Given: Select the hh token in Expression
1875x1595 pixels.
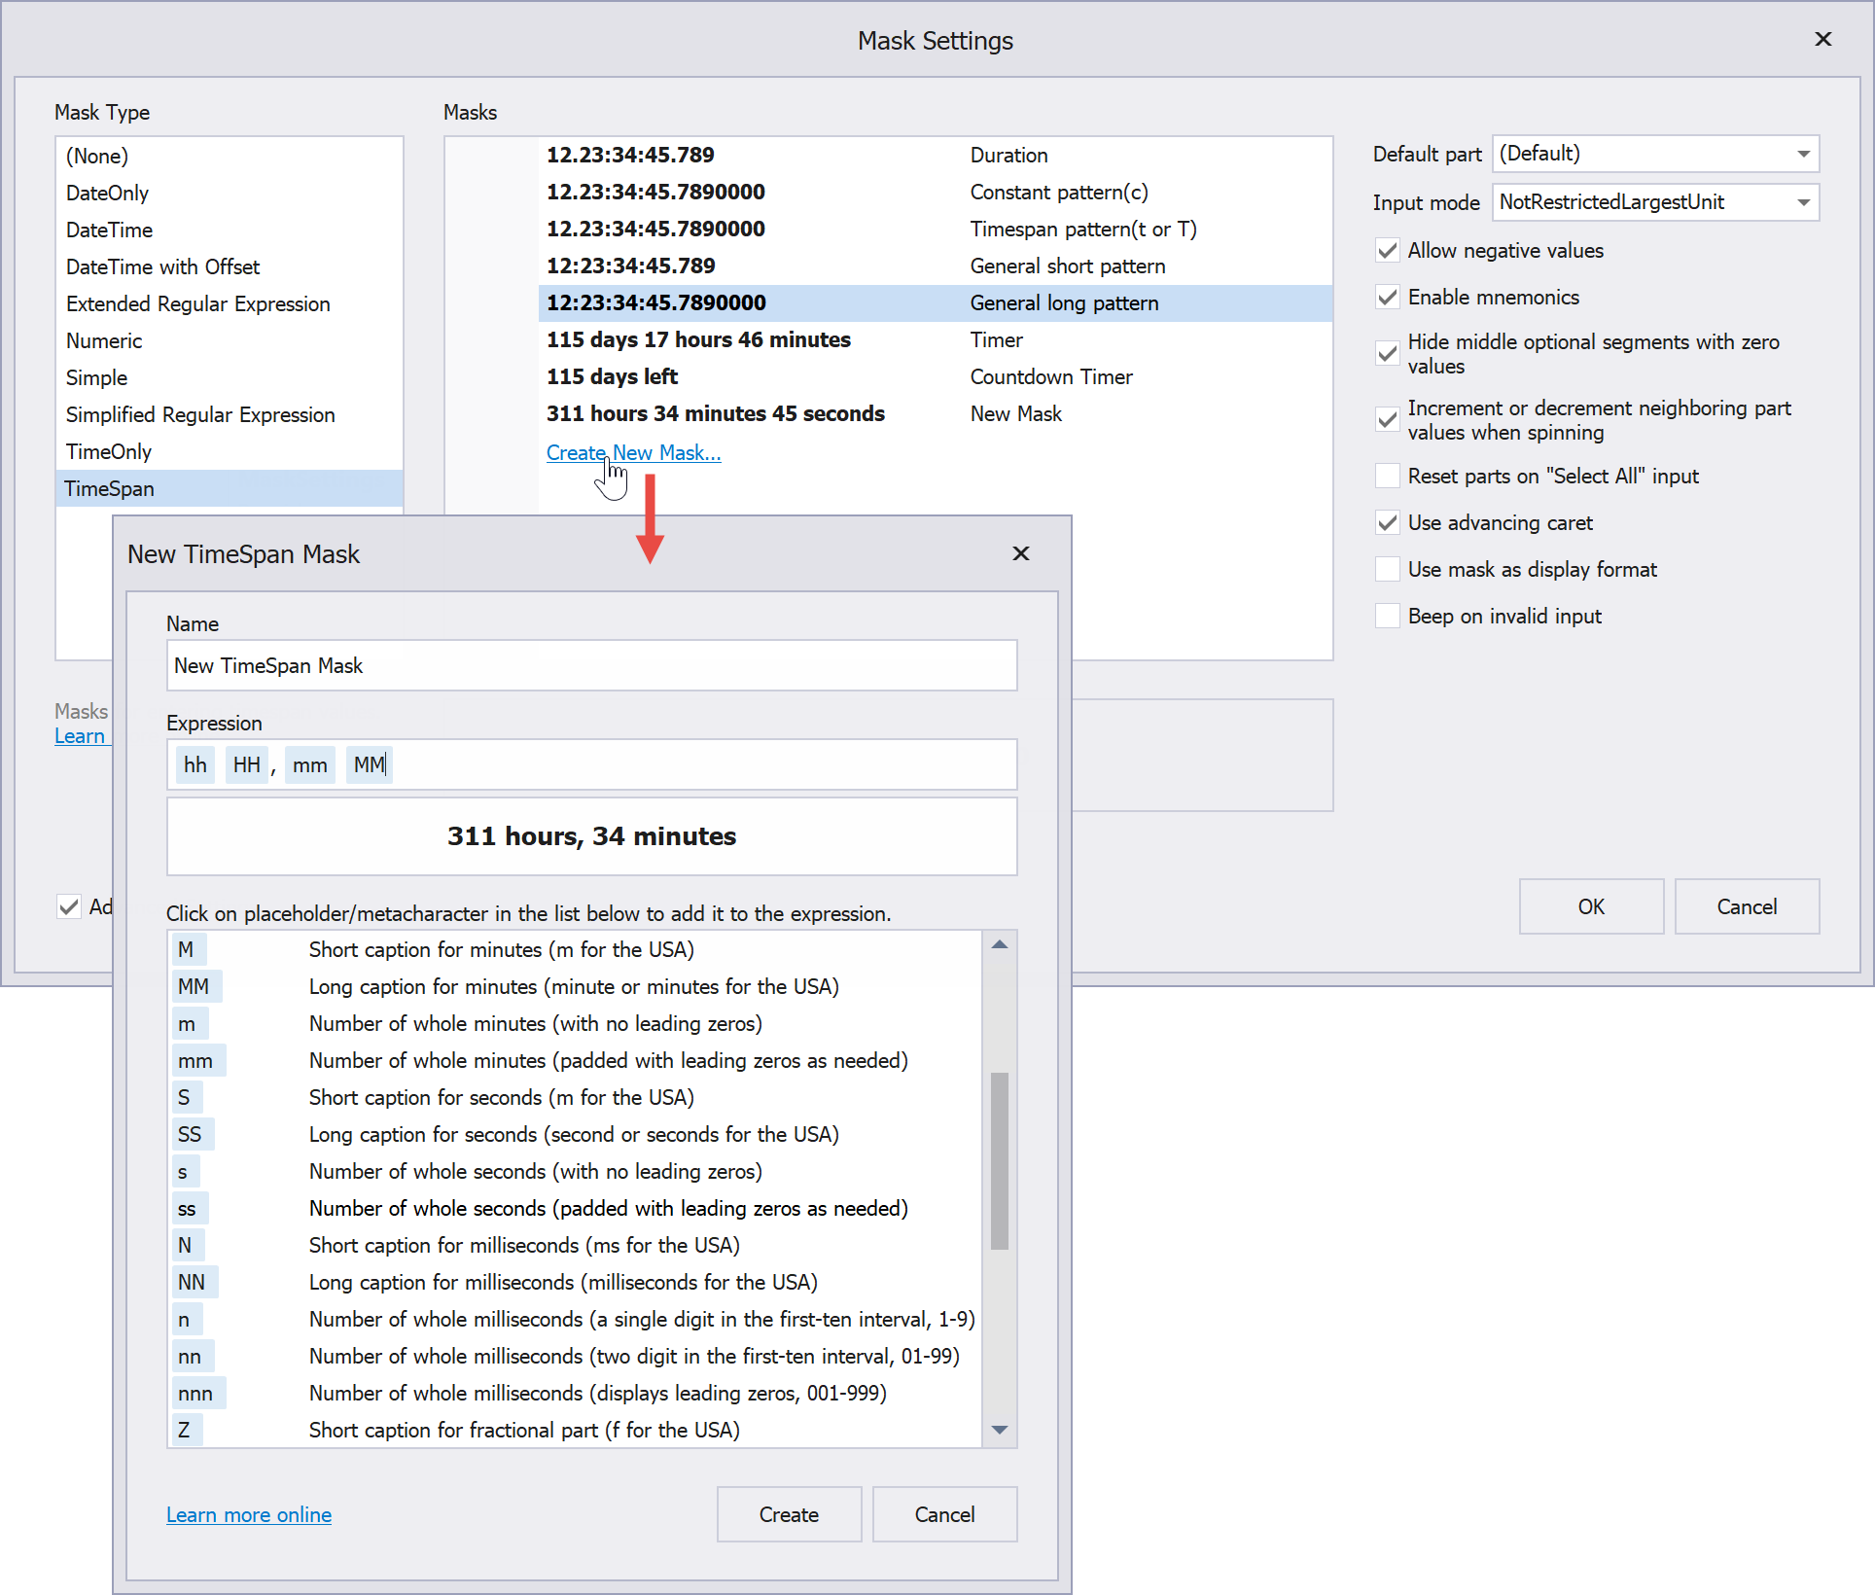Looking at the screenshot, I should click(195, 764).
